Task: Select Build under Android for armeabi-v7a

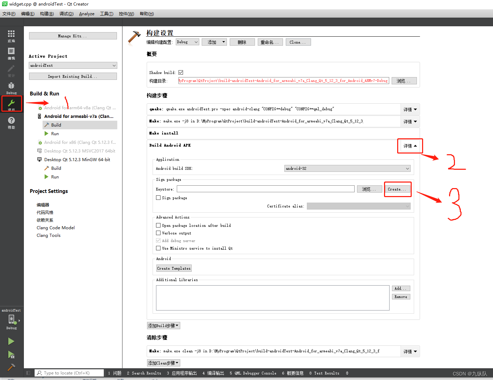Action: click(x=80, y=125)
